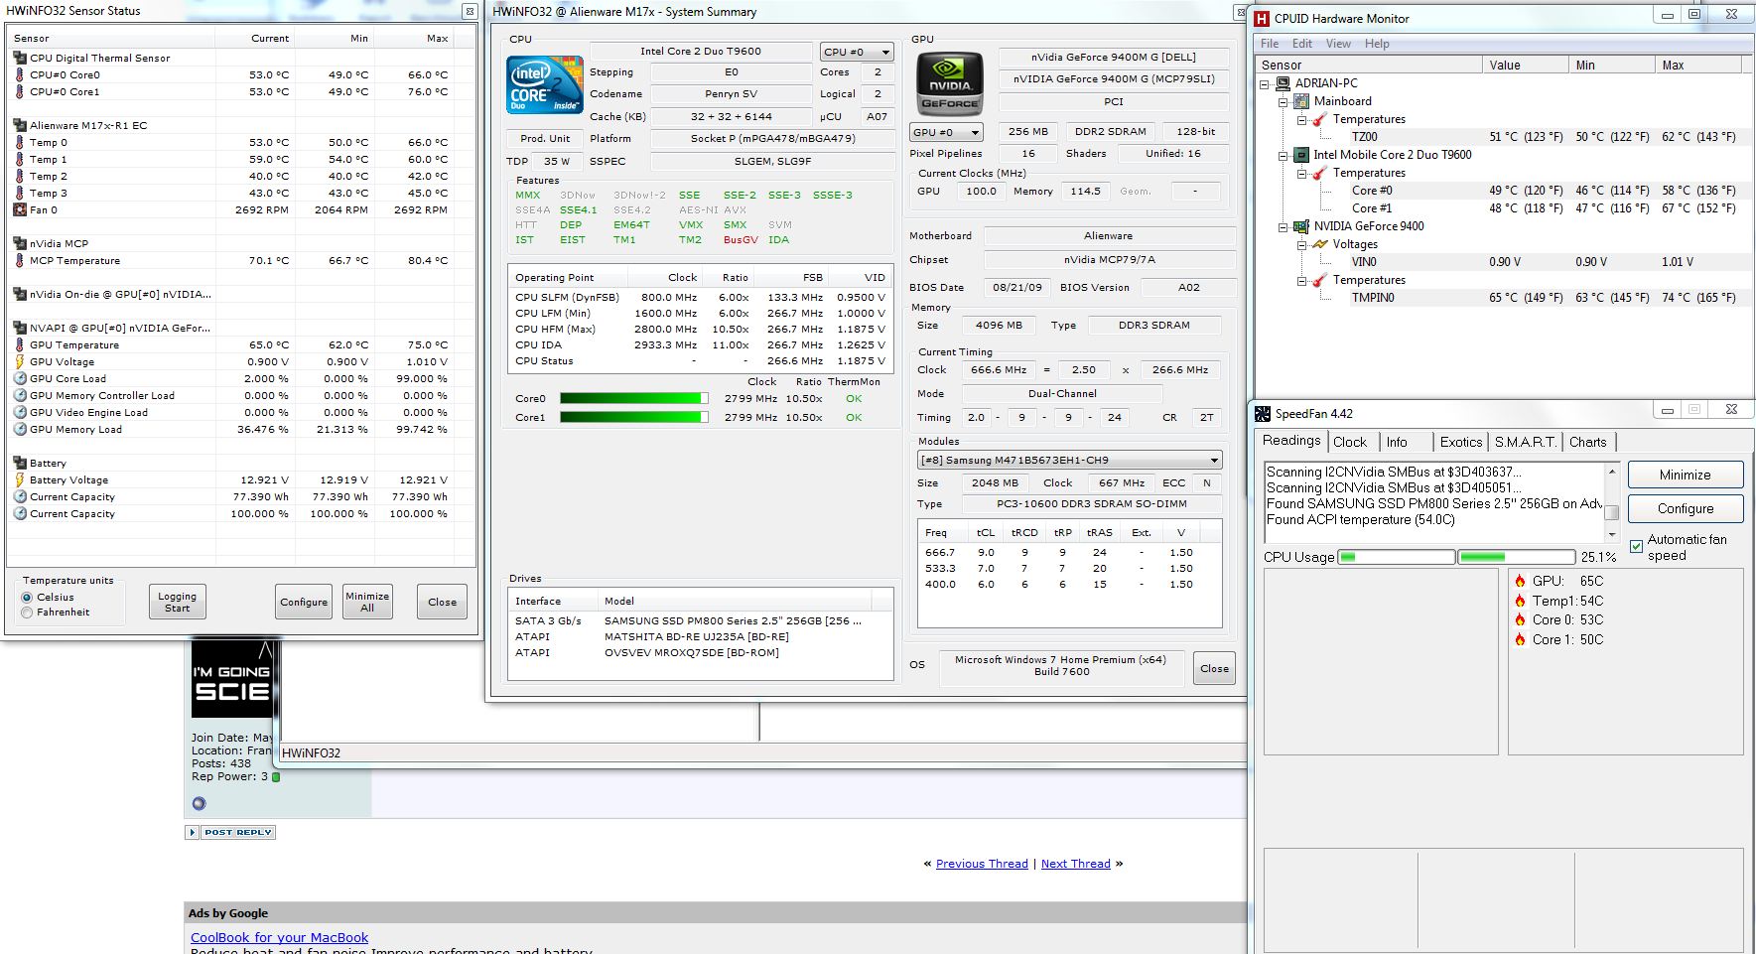
Task: Click the Value column header in HWMonitor
Action: 1526,65
